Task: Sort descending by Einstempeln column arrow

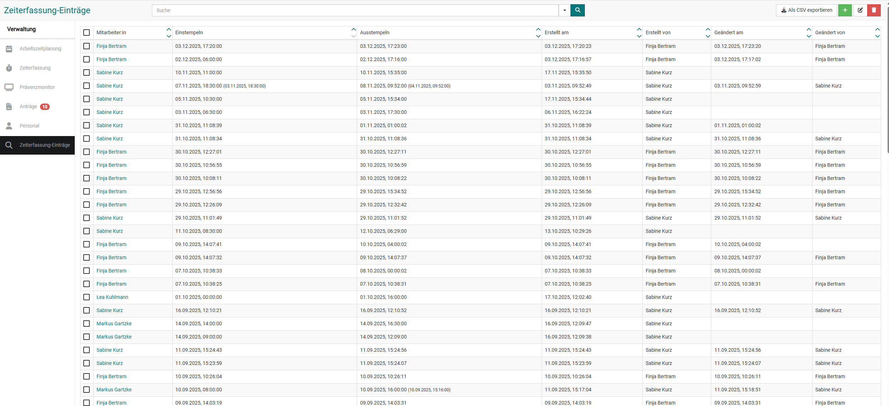Action: click(354, 36)
